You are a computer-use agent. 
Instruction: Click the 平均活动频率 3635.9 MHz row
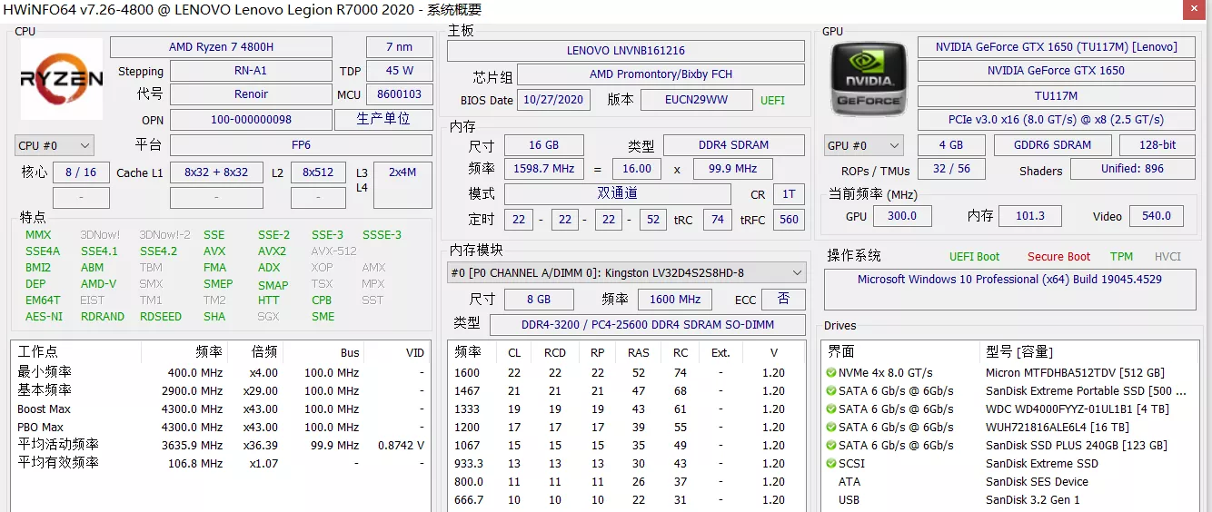[220, 446]
